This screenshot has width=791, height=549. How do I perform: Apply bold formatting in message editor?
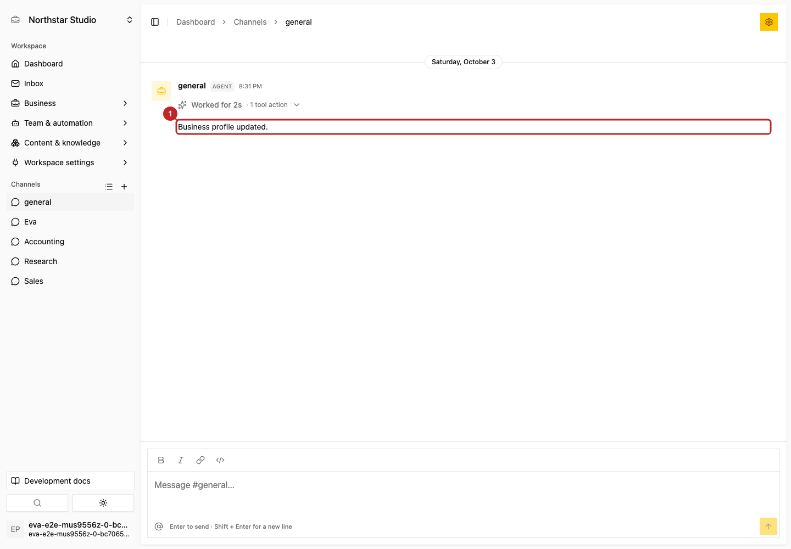point(161,460)
